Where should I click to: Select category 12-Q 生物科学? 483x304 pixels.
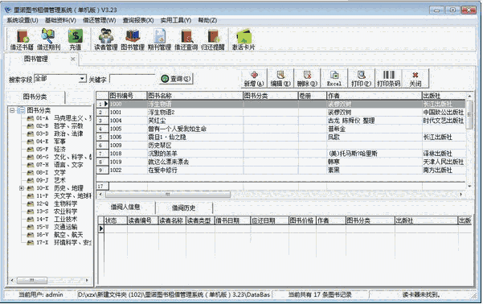pyautogui.click(x=52, y=203)
